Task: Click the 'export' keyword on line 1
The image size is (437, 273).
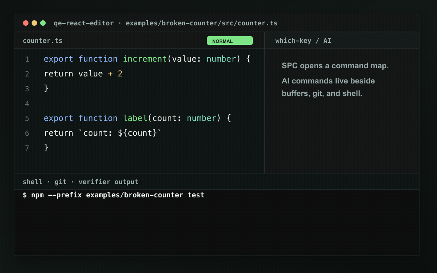Action: click(59, 59)
